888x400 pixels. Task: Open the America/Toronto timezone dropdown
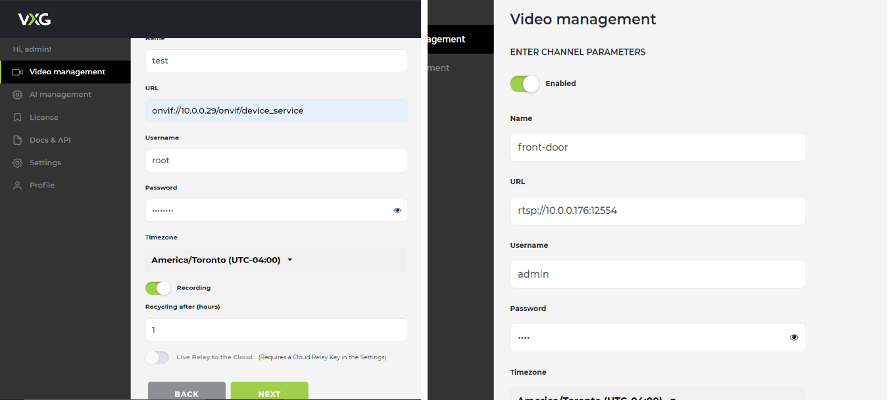(222, 260)
